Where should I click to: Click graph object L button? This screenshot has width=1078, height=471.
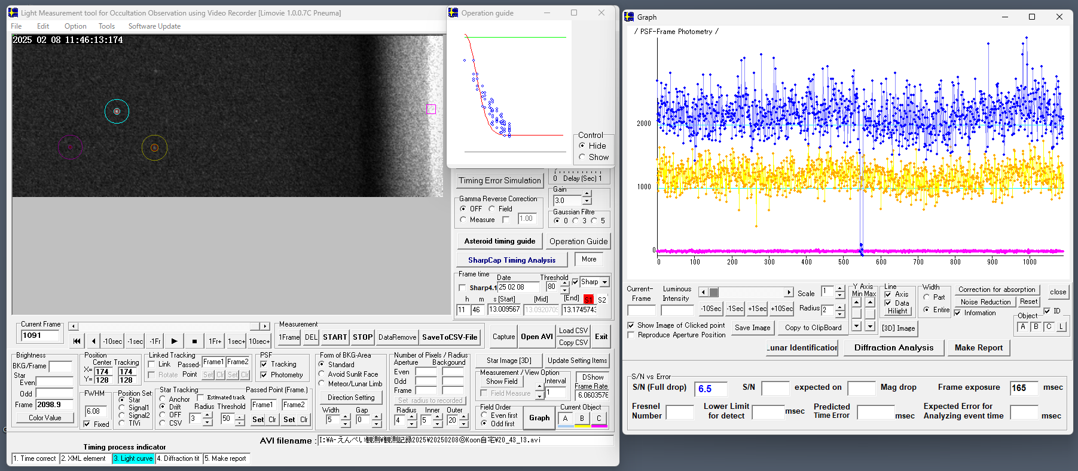[x=1061, y=327]
